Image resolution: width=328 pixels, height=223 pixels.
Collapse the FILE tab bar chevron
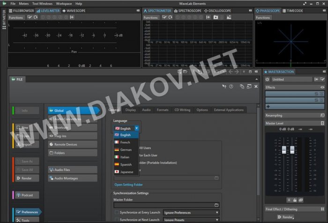click(x=256, y=80)
